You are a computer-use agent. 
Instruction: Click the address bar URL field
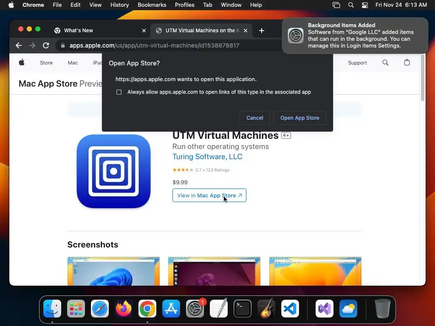[x=169, y=45]
